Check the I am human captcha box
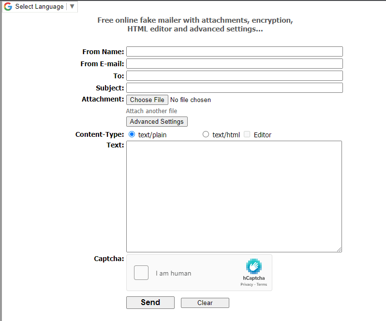Viewport: 386px width, 321px height. 141,273
